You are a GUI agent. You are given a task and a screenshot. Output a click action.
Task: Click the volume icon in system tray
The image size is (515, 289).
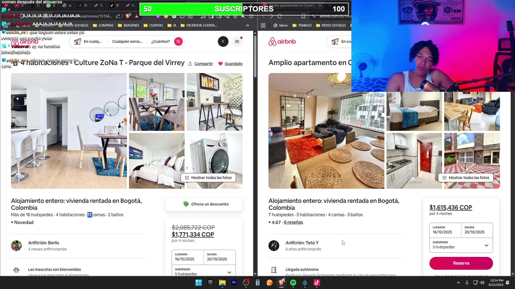(x=482, y=283)
